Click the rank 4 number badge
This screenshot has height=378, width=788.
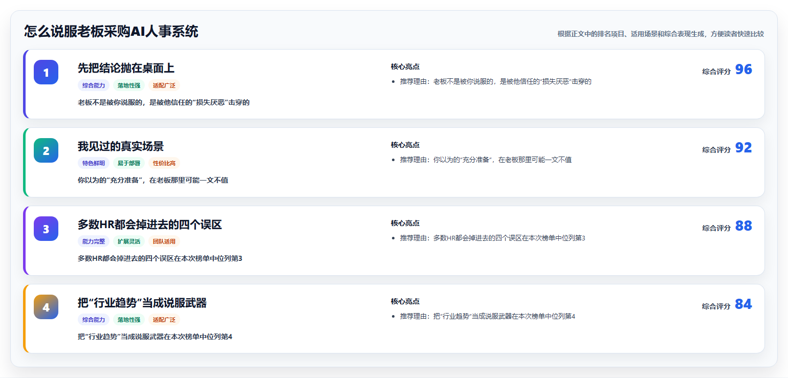click(46, 307)
